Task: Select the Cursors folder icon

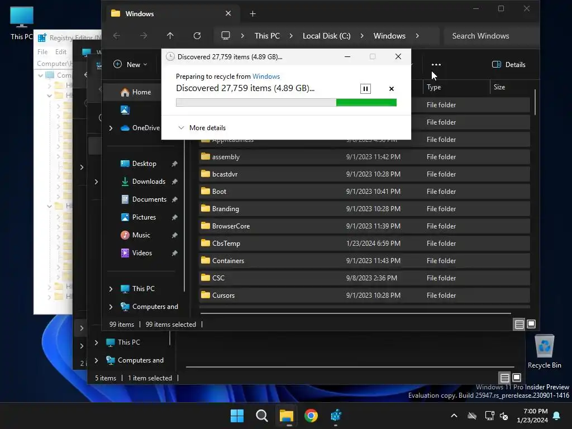Action: tap(206, 295)
